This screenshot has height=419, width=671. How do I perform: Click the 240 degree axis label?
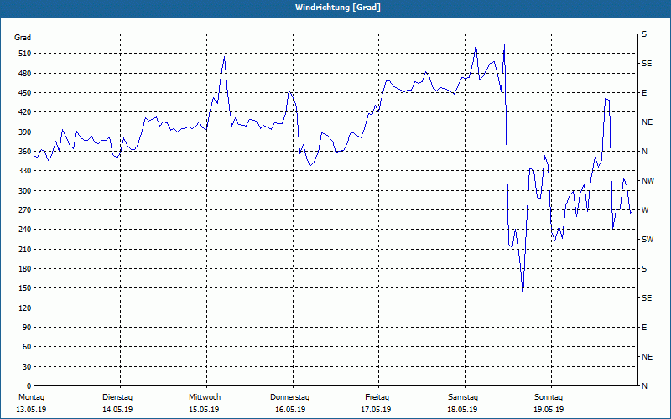(25, 230)
